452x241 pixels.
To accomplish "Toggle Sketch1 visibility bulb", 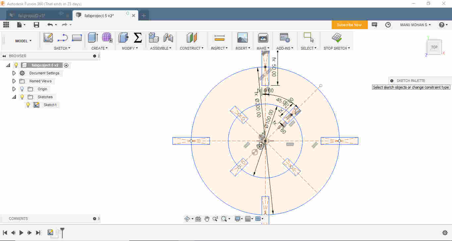I will (x=28, y=105).
